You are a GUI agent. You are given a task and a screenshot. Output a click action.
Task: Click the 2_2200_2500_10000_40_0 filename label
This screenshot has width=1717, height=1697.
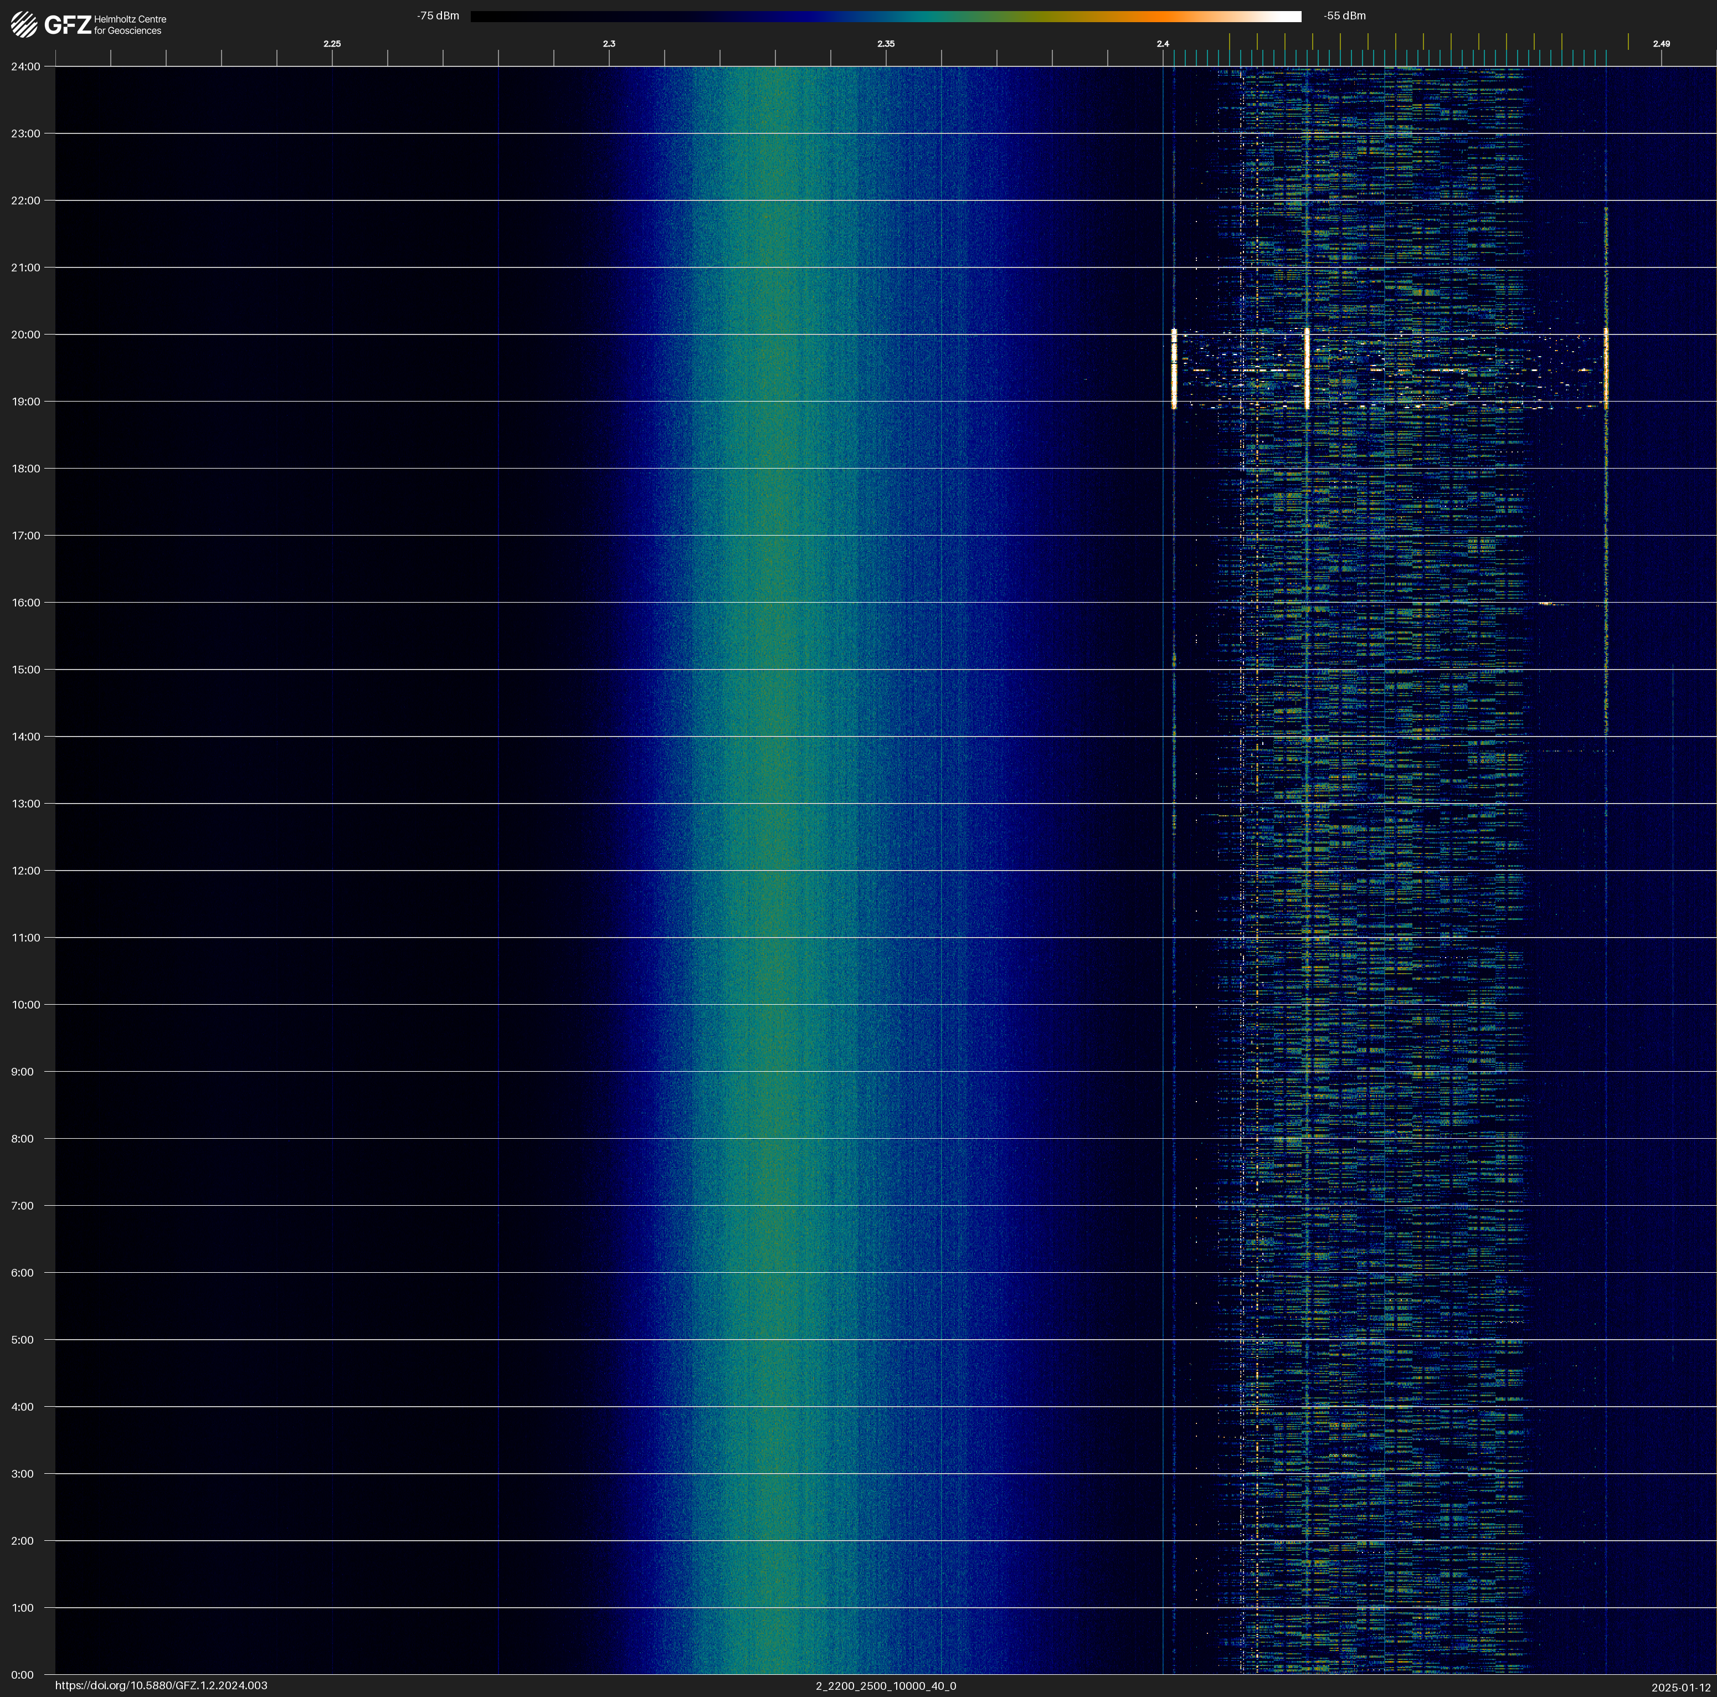885,1685
